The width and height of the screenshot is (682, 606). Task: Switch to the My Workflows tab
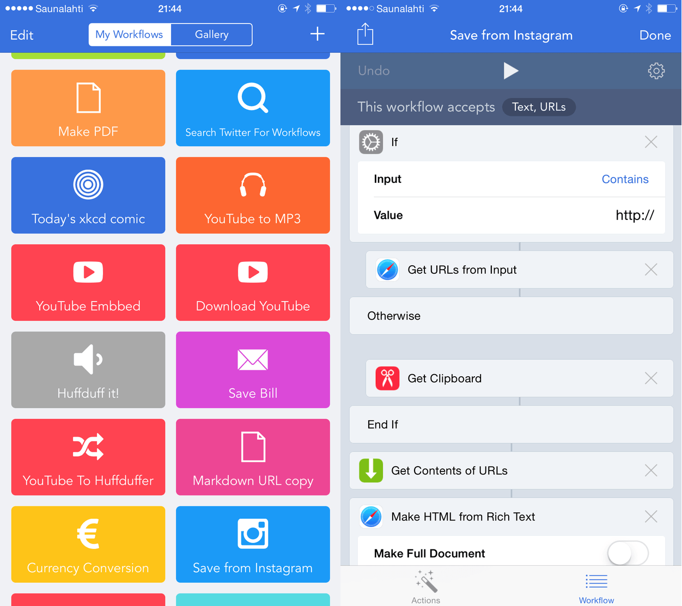(130, 34)
